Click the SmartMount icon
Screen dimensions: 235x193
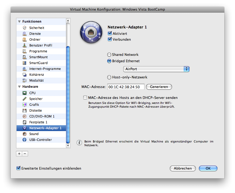tap(24, 57)
